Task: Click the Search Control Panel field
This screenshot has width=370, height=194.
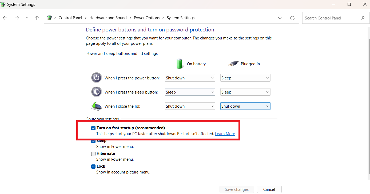Action: pos(331,18)
